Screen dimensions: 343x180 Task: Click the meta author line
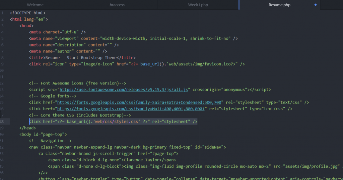(68, 51)
